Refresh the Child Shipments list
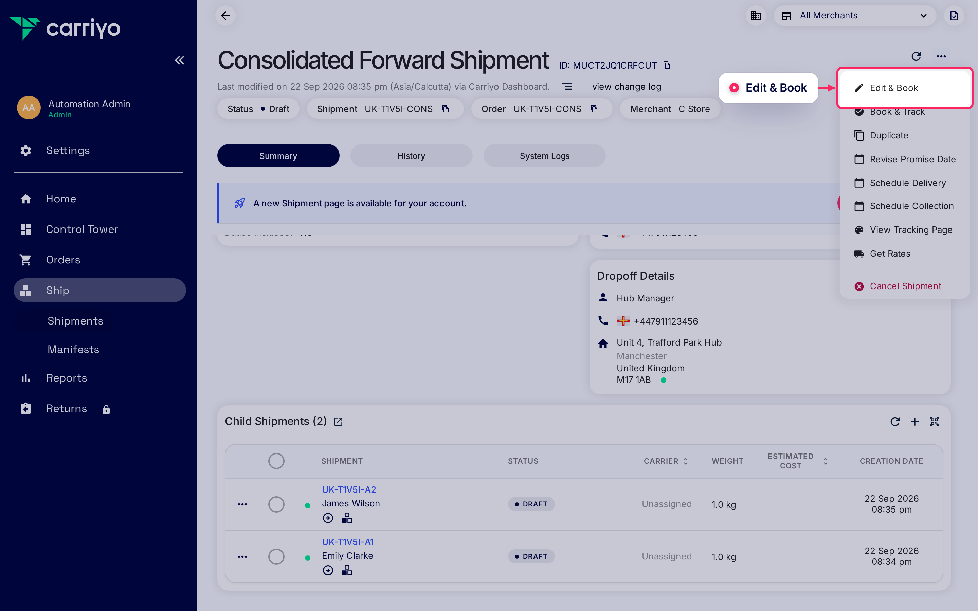Viewport: 978px width, 611px height. point(895,422)
